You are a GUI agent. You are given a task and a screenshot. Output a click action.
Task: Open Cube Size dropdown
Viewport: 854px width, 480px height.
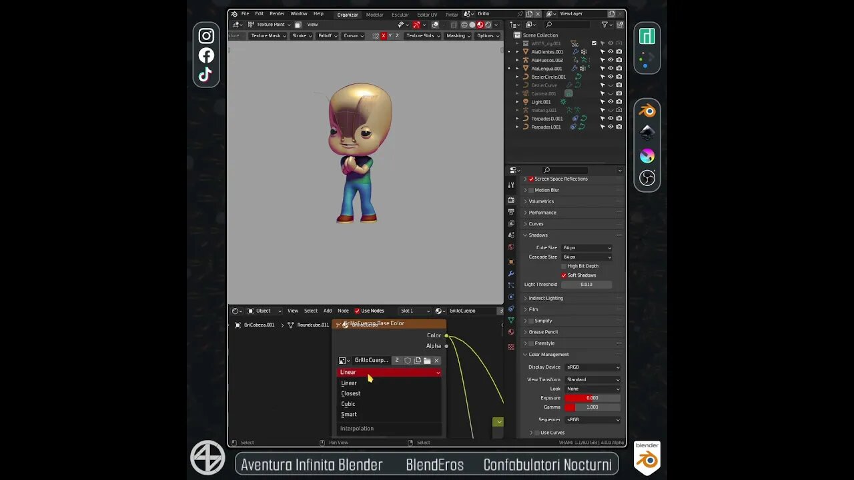point(586,248)
